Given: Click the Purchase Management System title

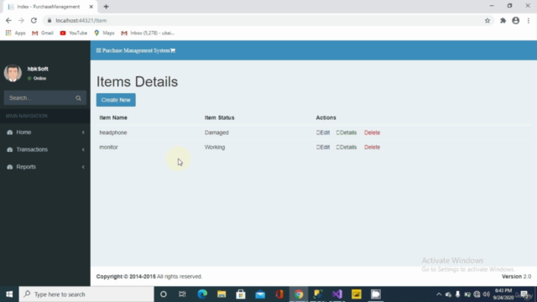Looking at the screenshot, I should (136, 50).
